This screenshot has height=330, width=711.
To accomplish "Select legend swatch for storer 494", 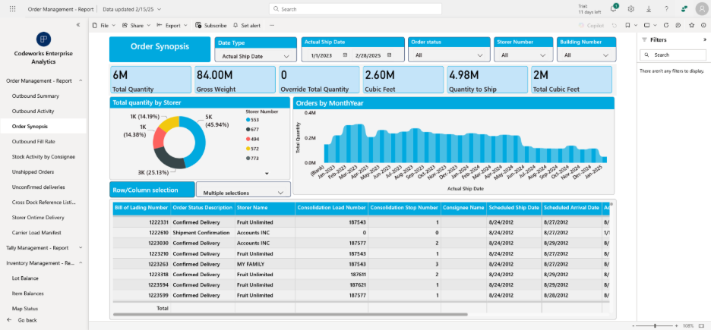I will tap(248, 139).
